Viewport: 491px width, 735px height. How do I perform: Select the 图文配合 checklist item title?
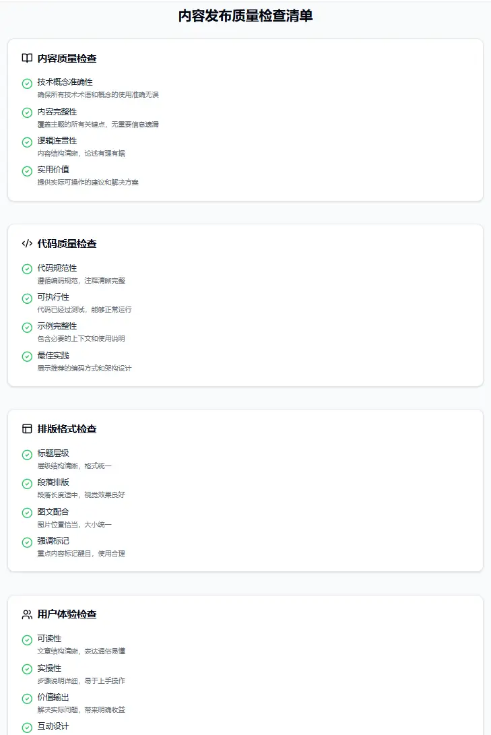pos(53,511)
